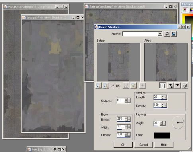Click the randomize parameters dice icon
The width and height of the screenshot is (193, 152).
185,86
